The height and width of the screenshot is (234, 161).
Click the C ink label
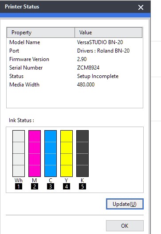(x=51, y=181)
